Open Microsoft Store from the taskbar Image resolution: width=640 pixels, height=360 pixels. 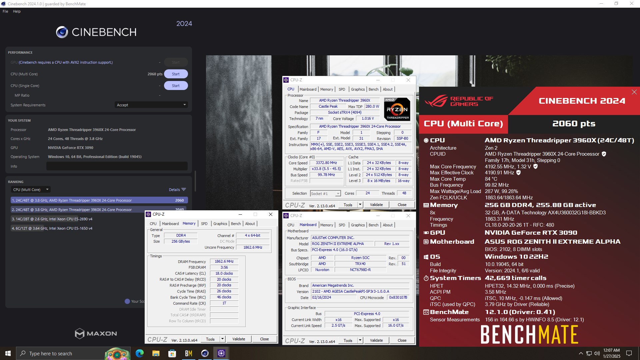coord(172,353)
